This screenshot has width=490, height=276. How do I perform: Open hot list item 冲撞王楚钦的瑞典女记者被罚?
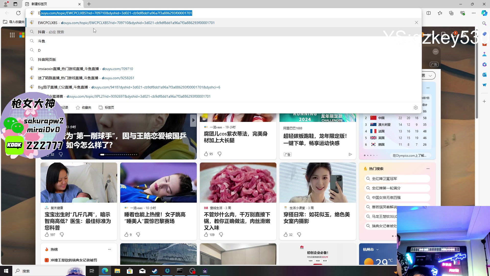pos(73,260)
